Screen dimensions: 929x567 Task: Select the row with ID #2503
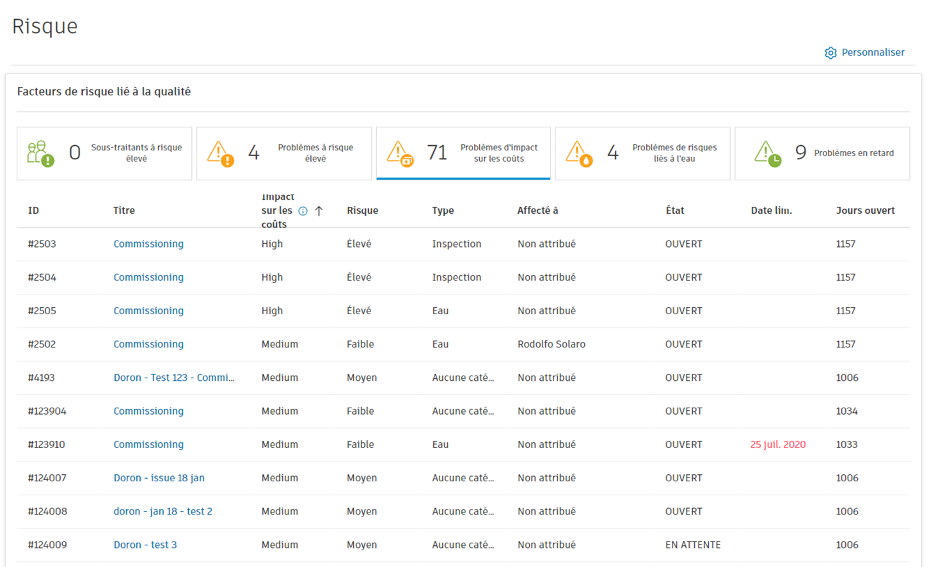point(42,244)
